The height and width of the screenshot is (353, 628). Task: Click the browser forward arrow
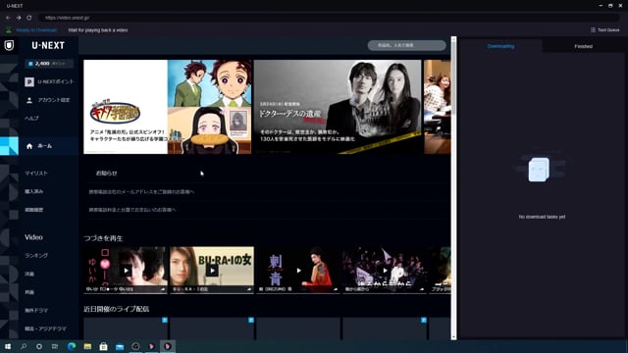click(19, 18)
